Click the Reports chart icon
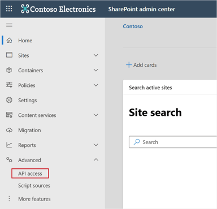 pos(9,145)
